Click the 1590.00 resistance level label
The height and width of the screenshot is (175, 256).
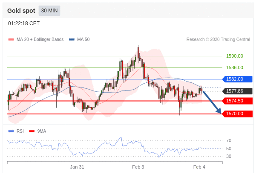(x=235, y=56)
